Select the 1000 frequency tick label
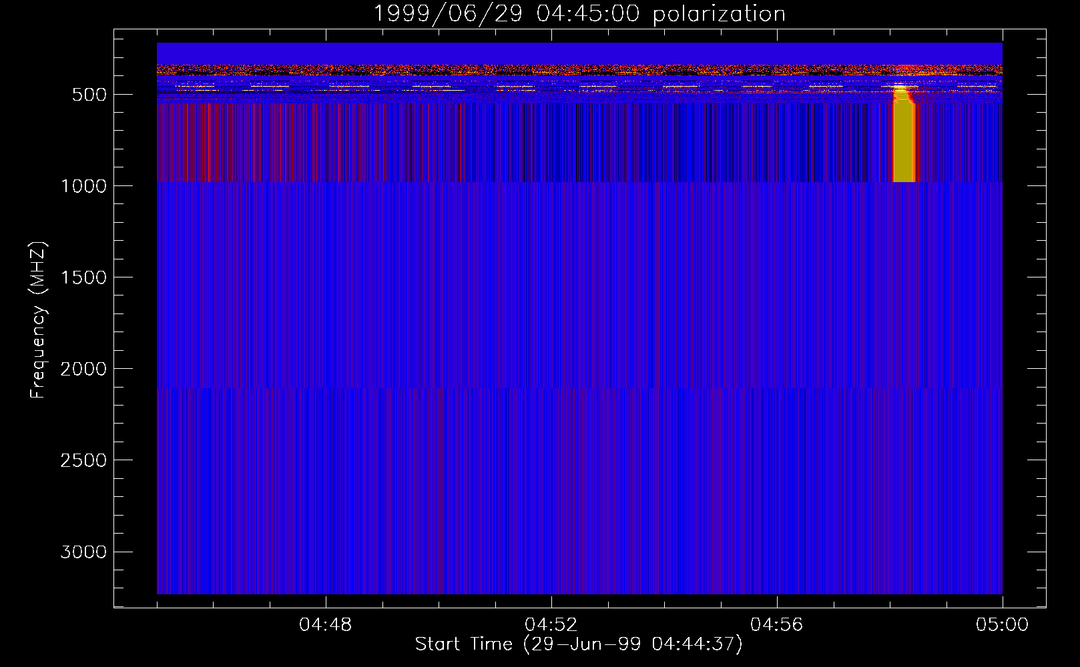 83,186
